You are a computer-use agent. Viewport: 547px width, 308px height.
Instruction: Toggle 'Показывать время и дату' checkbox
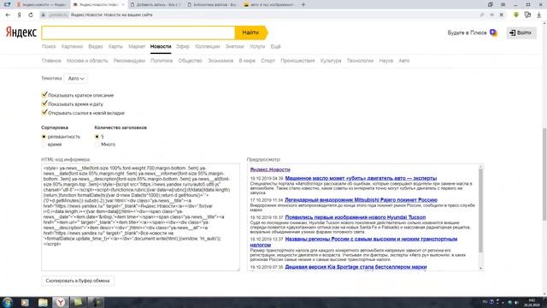pos(44,104)
